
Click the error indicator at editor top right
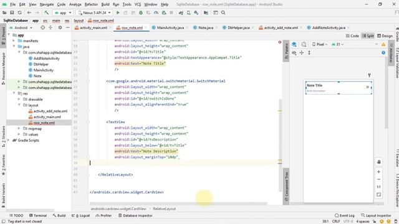click(280, 42)
